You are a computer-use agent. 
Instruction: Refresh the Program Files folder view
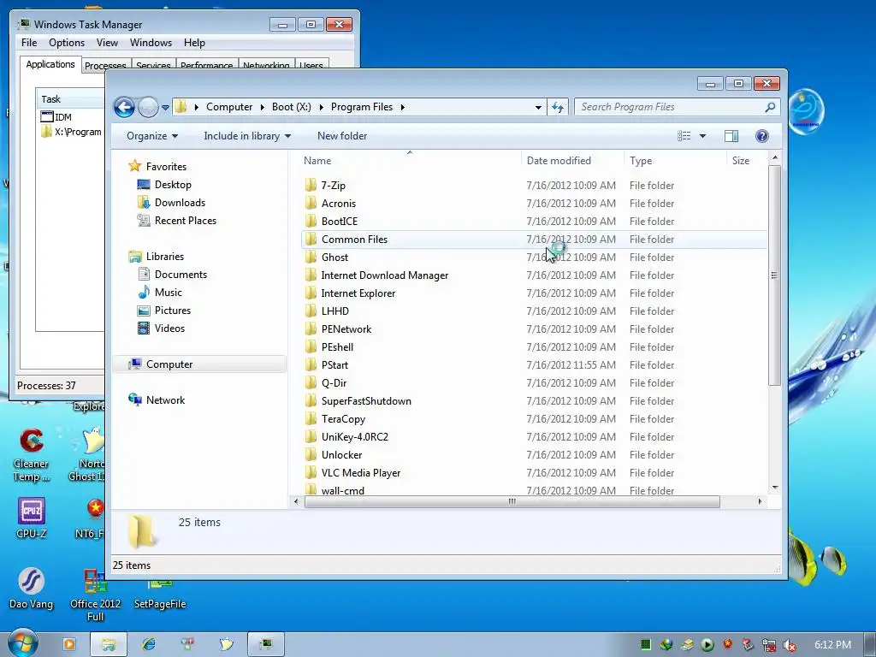[558, 107]
